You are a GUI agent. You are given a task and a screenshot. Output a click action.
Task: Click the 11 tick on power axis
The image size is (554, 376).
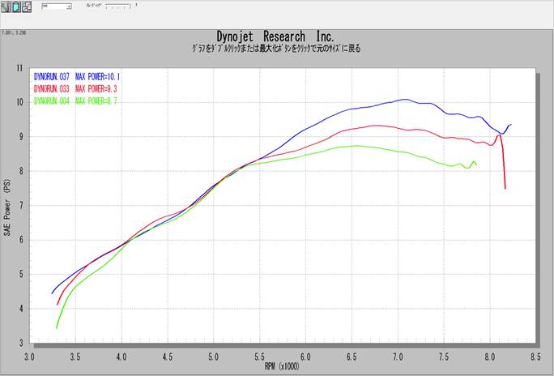click(x=19, y=68)
